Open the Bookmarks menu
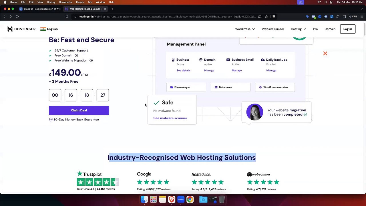 click(x=65, y=2)
